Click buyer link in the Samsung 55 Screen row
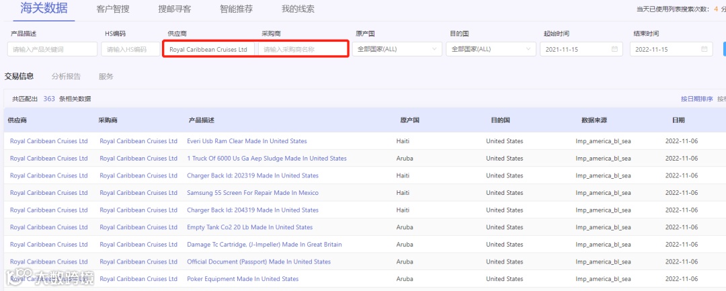726x291 pixels. (138, 192)
